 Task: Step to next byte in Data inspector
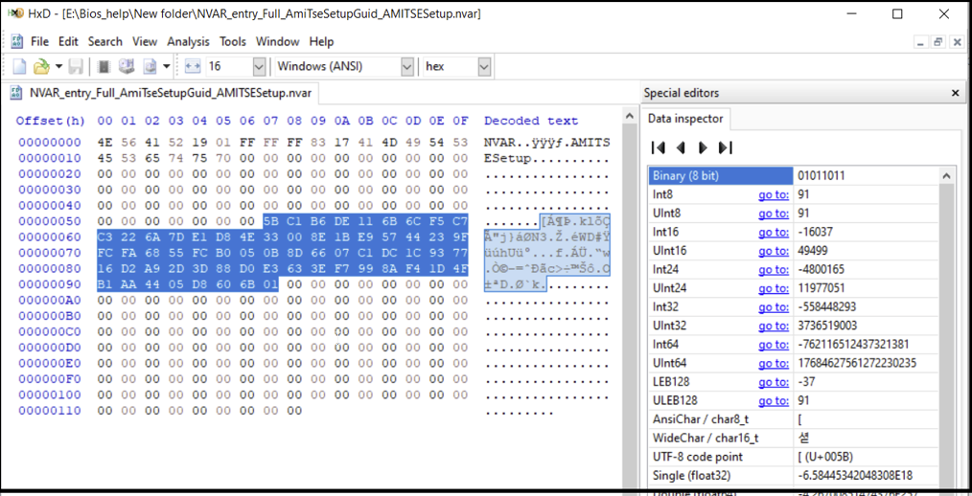[703, 147]
